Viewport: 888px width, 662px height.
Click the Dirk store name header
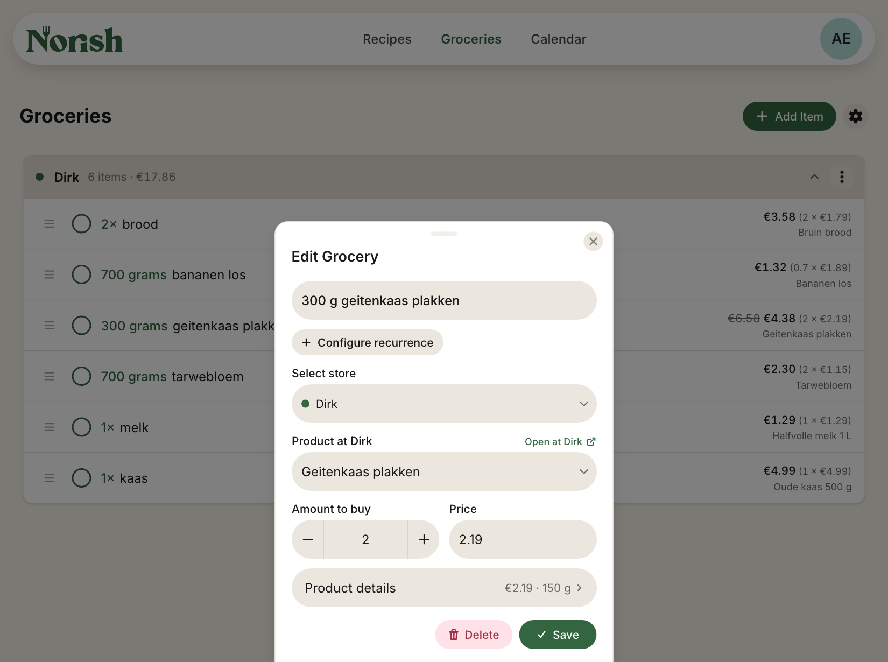point(67,177)
